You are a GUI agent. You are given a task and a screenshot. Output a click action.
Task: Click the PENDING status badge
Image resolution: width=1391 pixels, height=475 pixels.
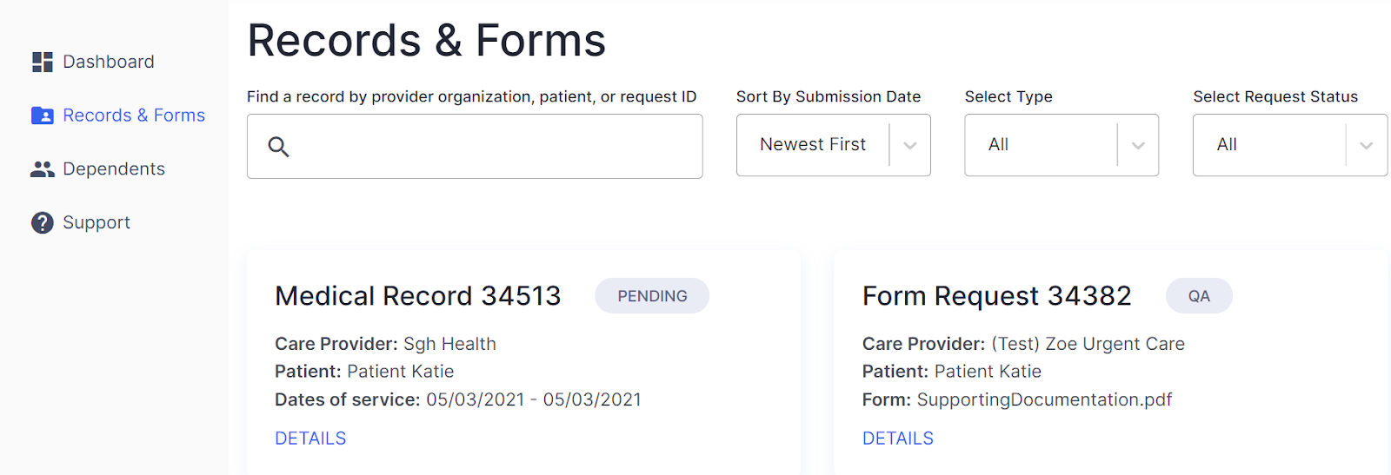coord(652,296)
